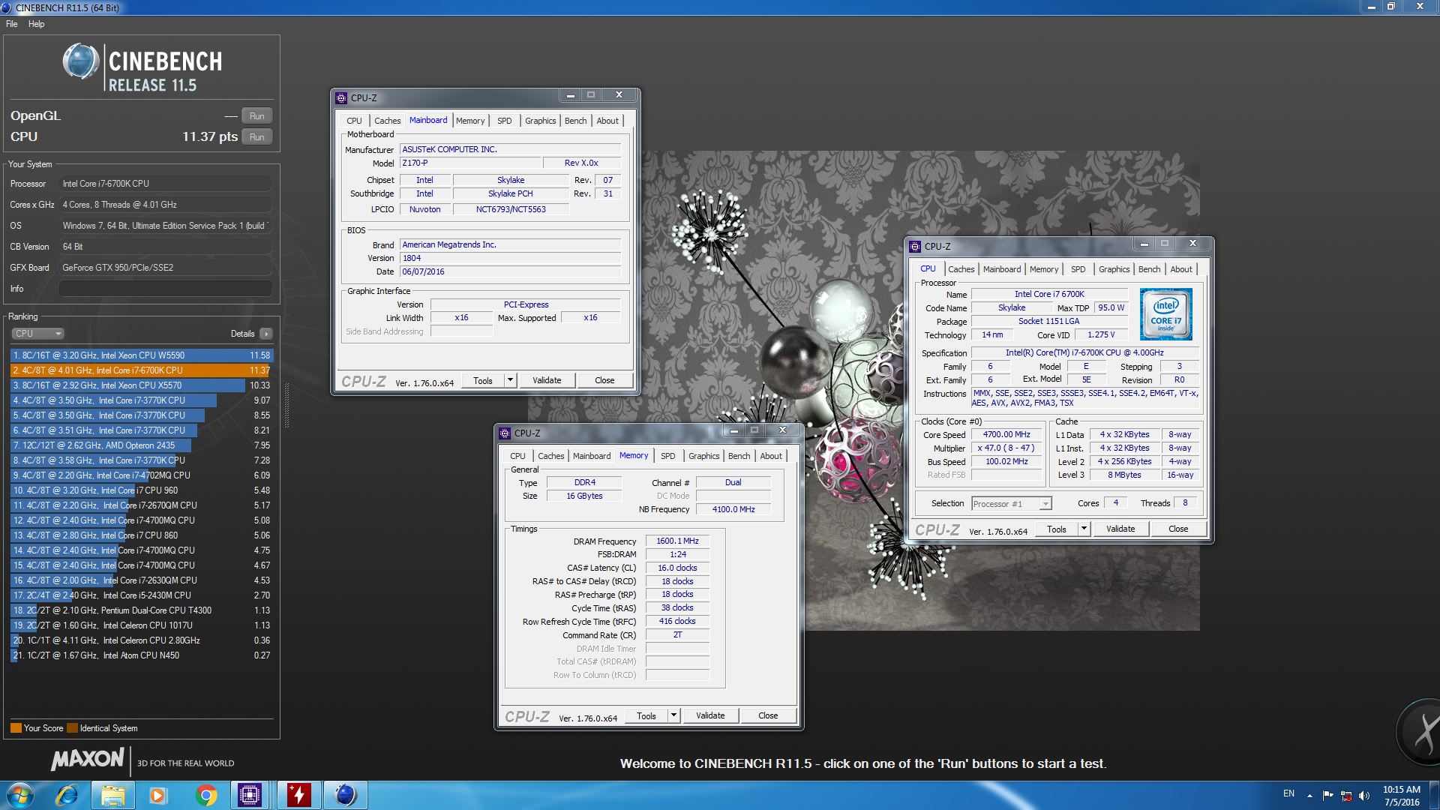Click Validate in Mainboard CPU-Z window
Screen dimensions: 1440x810
point(547,380)
